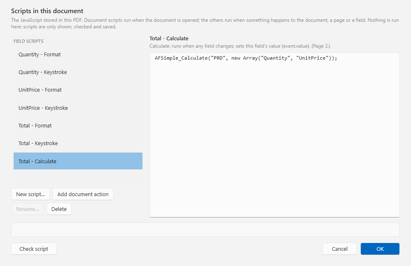
Task: Select the highlighted Total - Calculate script
Action: [x=78, y=161]
